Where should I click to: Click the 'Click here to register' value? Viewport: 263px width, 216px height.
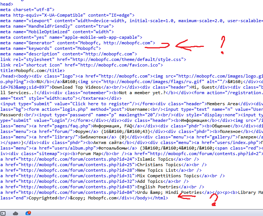point(101,104)
